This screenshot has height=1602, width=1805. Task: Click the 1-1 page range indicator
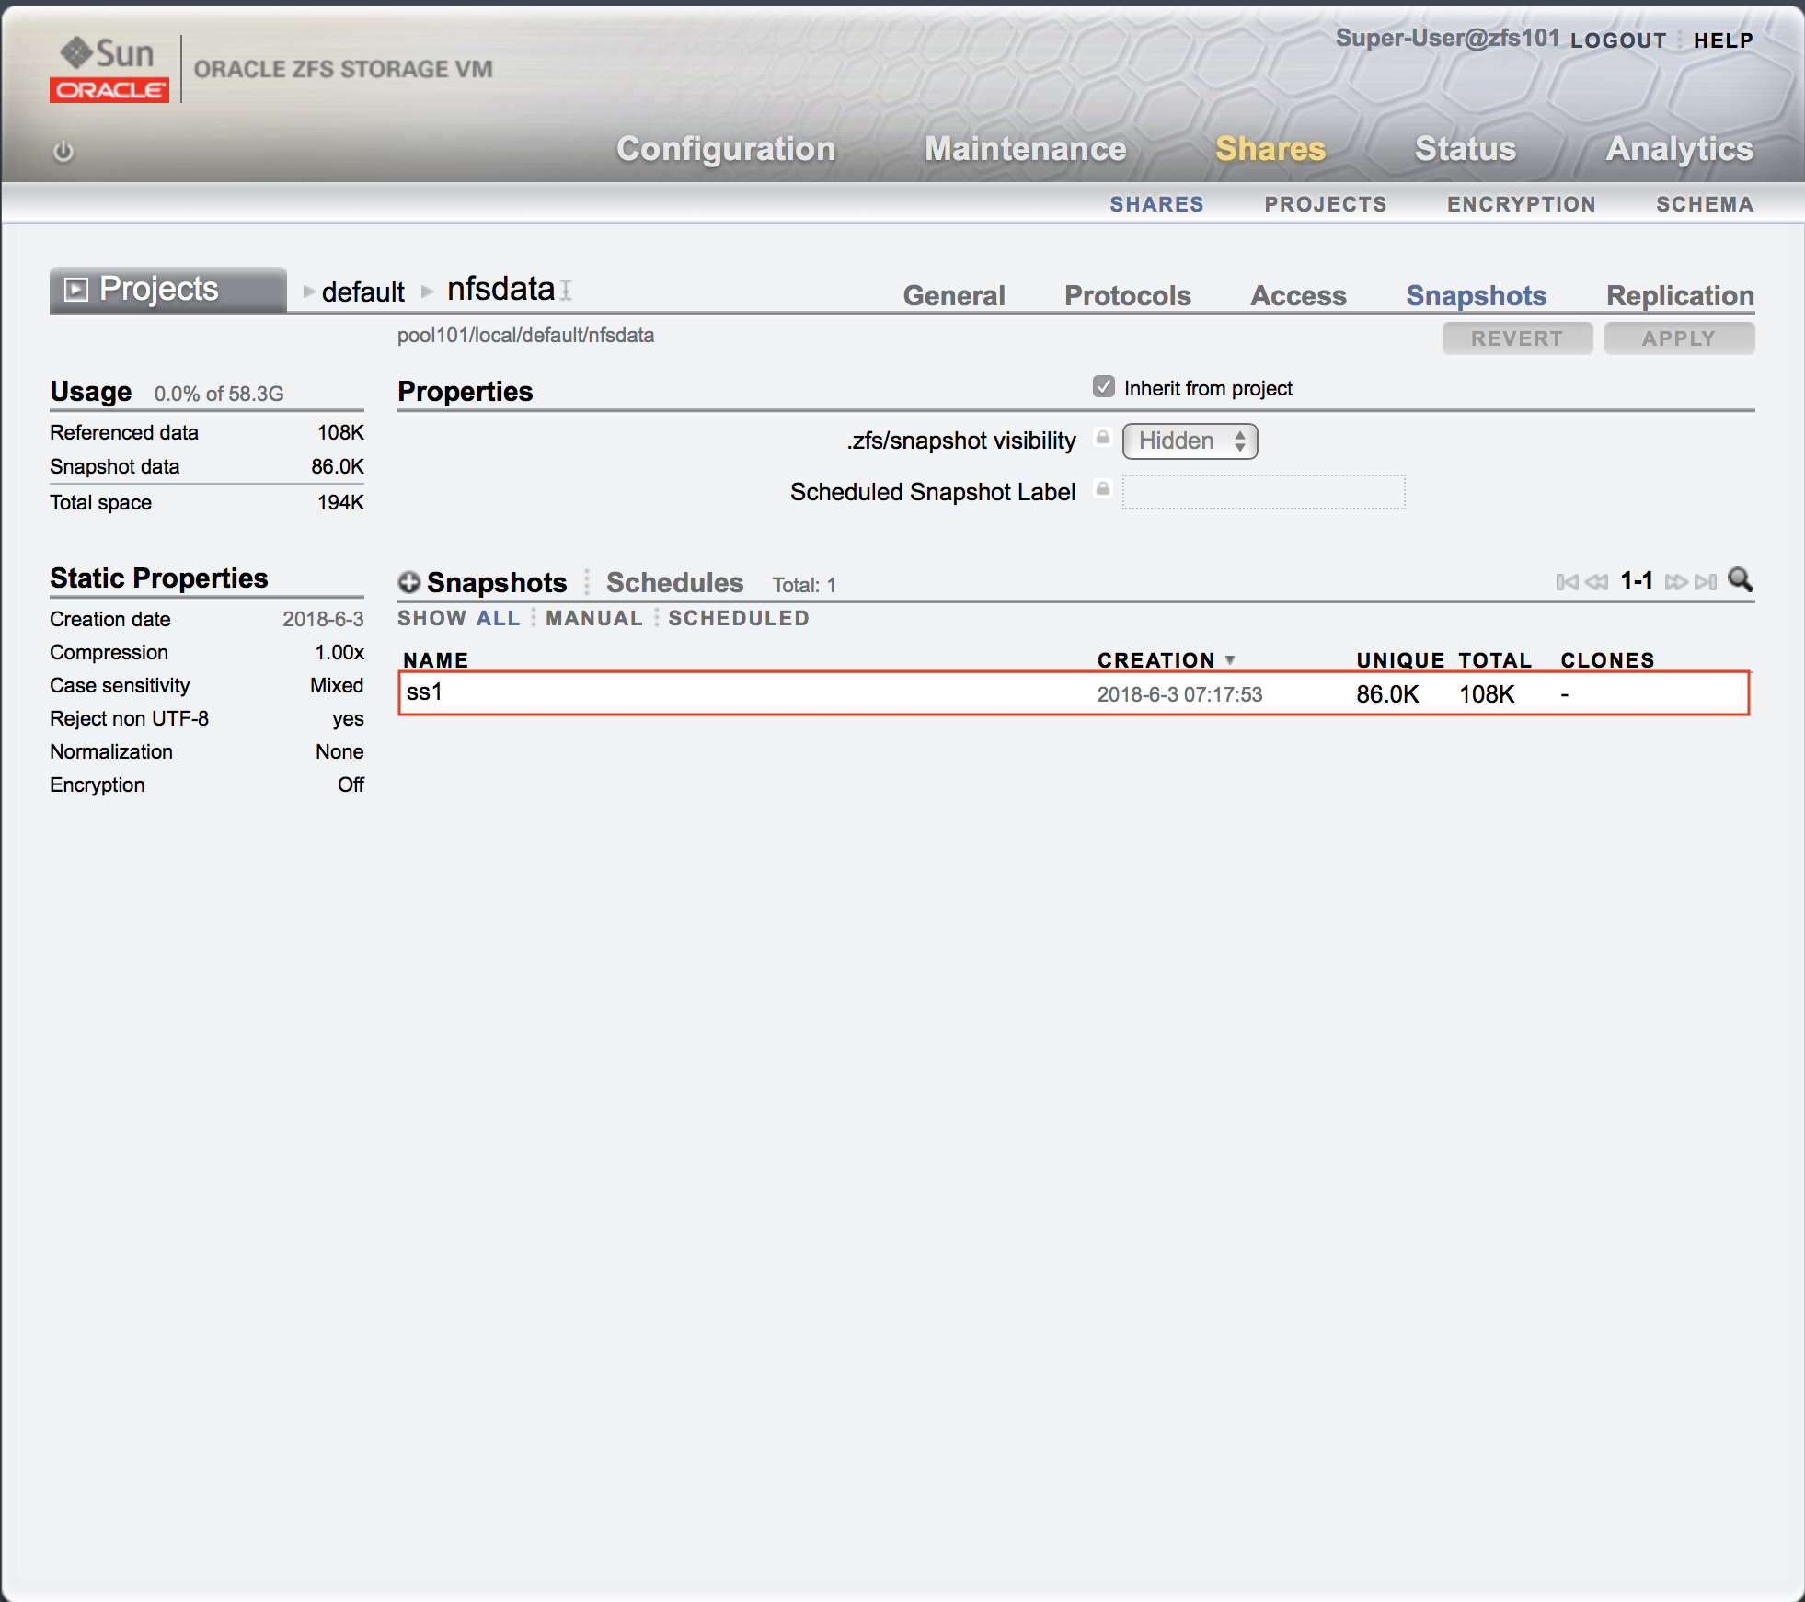[x=1637, y=580]
